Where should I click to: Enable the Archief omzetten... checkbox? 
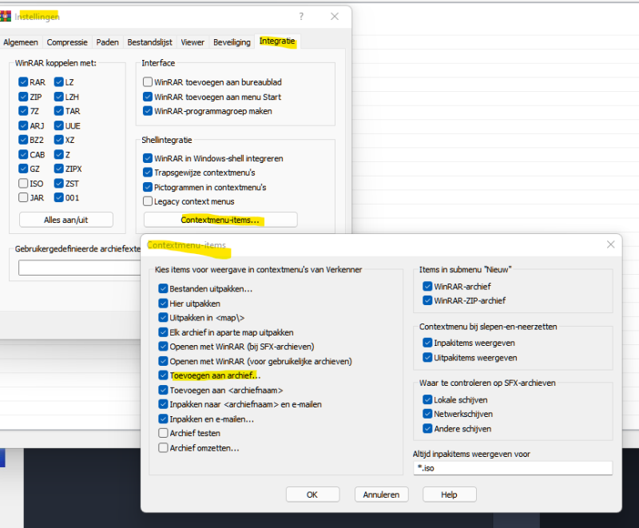[x=163, y=448]
